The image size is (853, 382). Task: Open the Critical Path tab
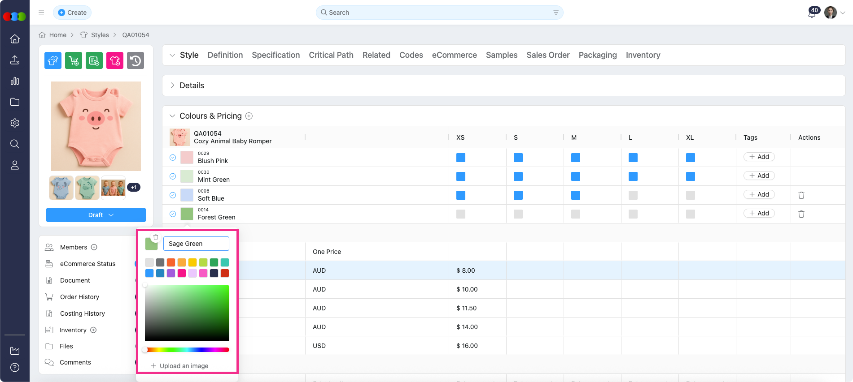[x=331, y=55]
